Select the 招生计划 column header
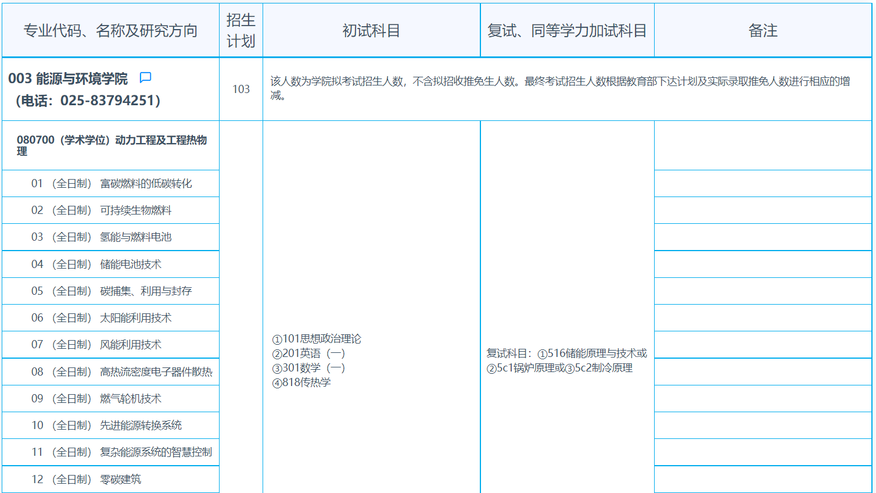 [x=241, y=31]
